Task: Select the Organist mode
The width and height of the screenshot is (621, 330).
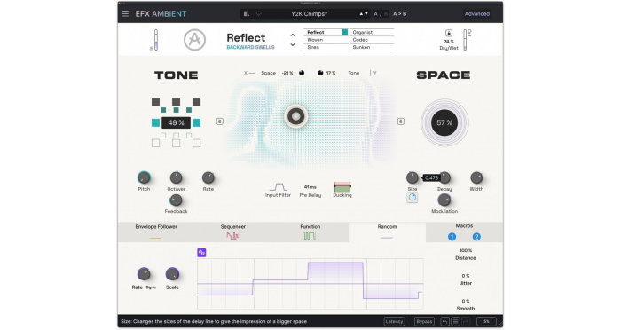Action: click(372, 33)
